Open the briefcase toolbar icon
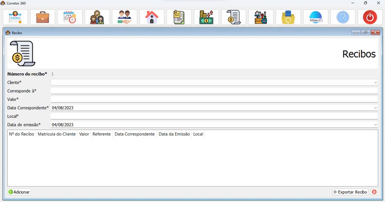 tap(42, 17)
